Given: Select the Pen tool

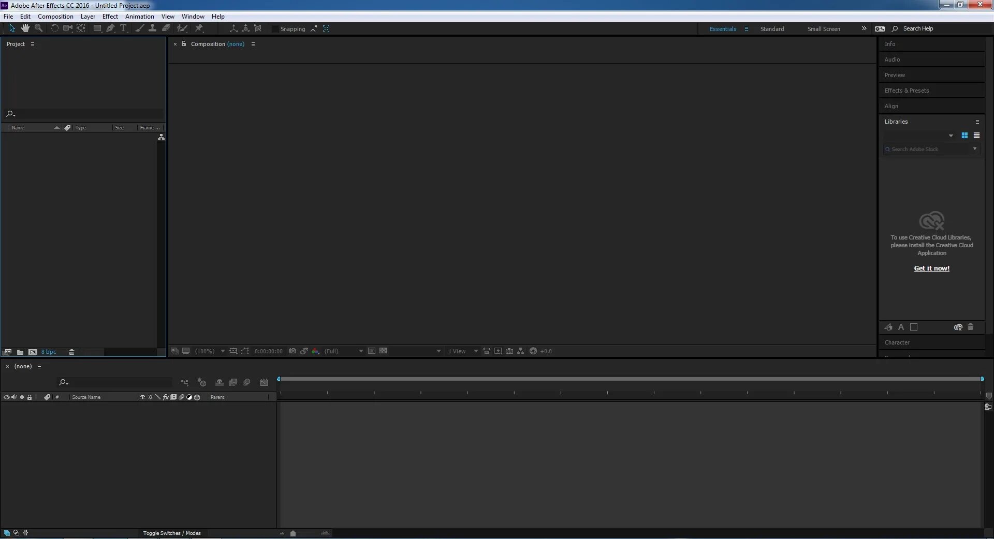Looking at the screenshot, I should 110,28.
